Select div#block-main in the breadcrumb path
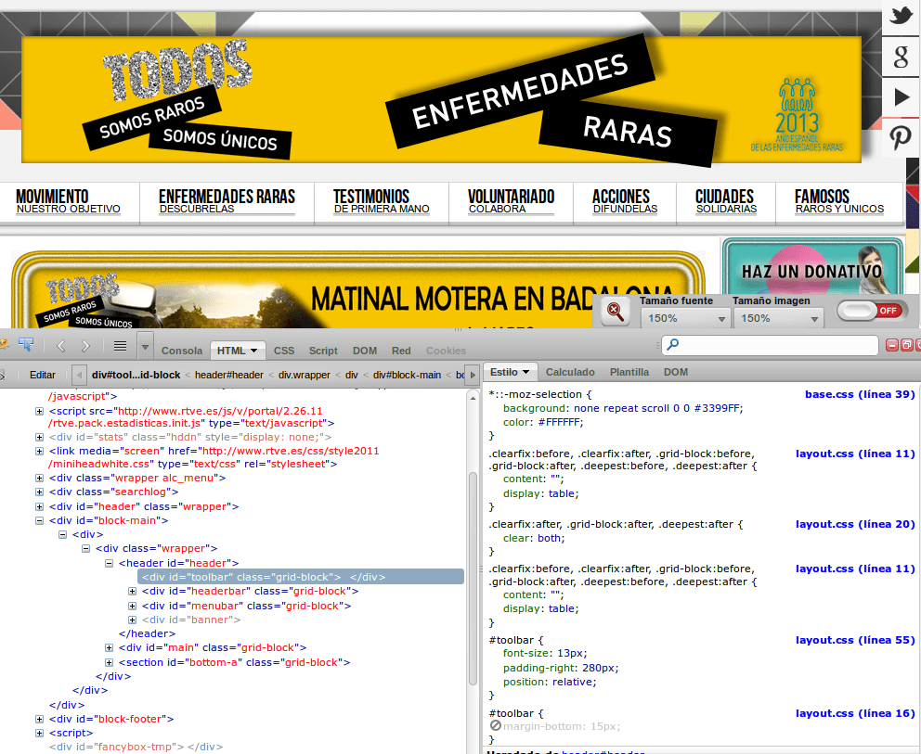The width and height of the screenshot is (921, 754). pos(407,375)
